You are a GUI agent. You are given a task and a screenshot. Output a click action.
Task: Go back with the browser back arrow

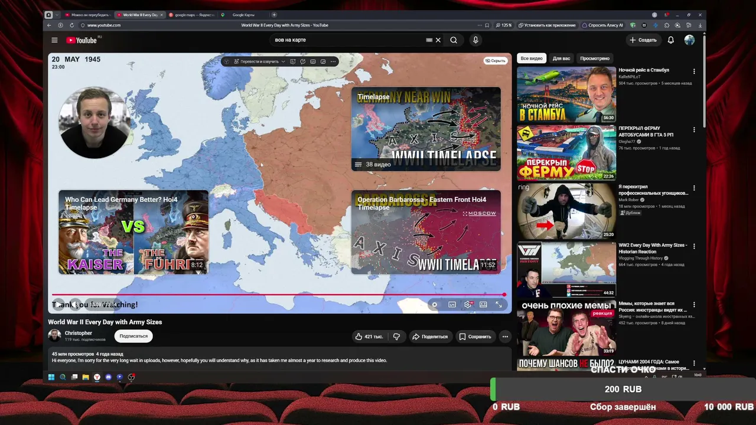click(x=49, y=25)
